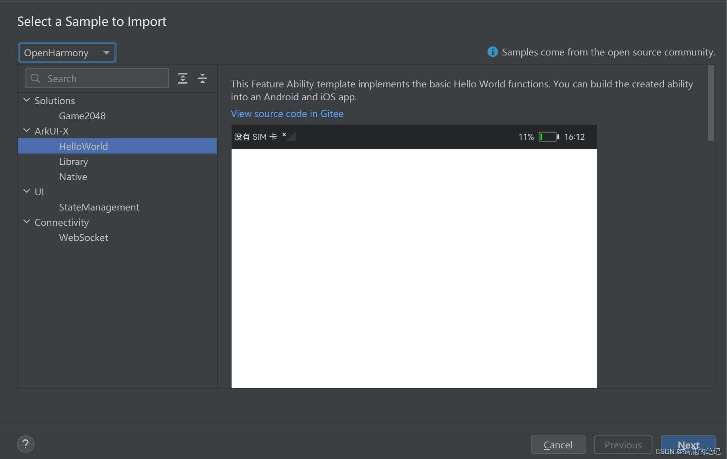Click the description panel vertical scrollbar

point(711,103)
